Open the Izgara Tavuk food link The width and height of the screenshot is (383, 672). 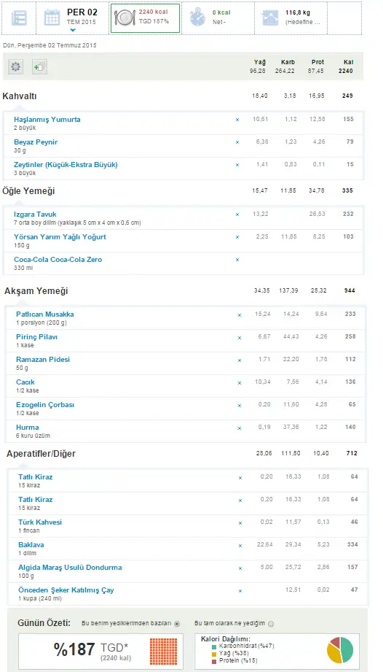coord(35,215)
